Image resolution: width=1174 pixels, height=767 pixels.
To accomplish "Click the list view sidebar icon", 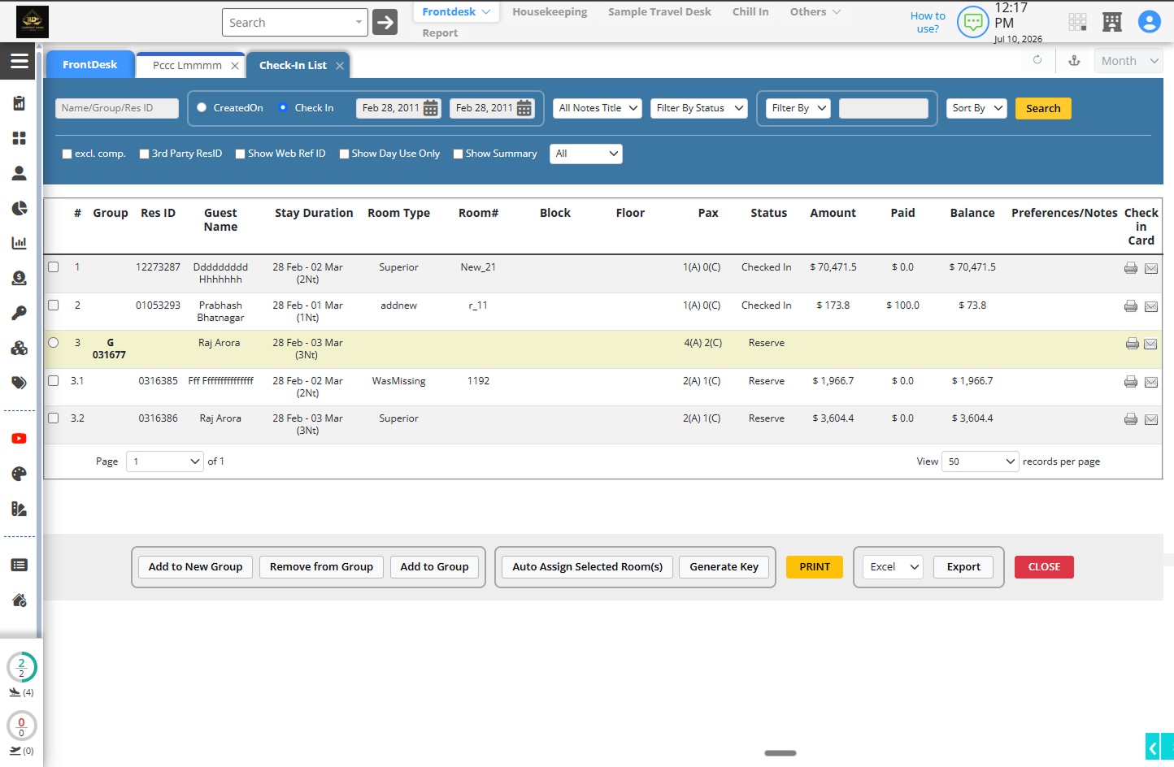I will click(x=20, y=565).
